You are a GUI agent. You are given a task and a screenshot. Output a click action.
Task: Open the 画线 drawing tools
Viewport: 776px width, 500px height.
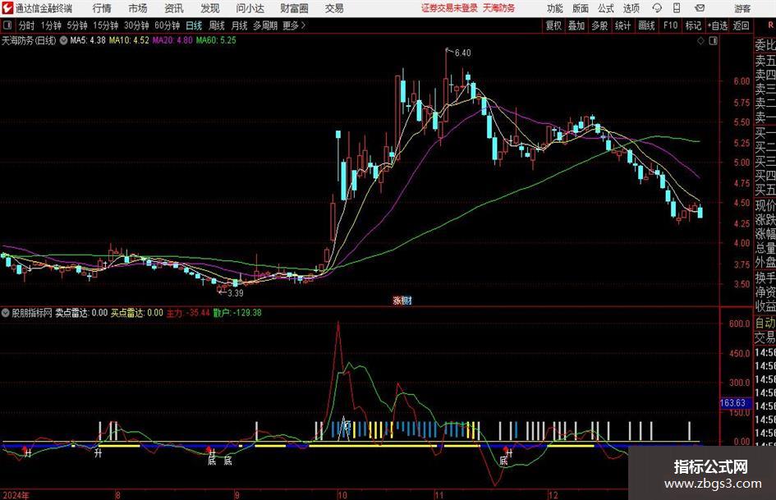pyautogui.click(x=646, y=25)
